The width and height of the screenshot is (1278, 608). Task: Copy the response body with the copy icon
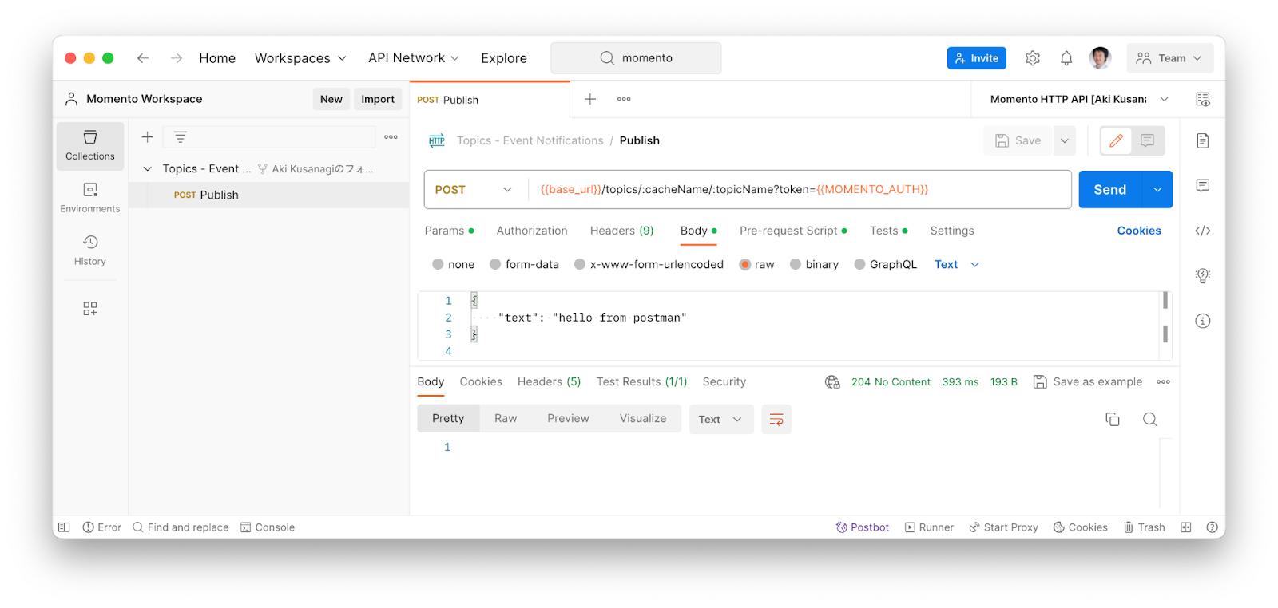point(1113,420)
